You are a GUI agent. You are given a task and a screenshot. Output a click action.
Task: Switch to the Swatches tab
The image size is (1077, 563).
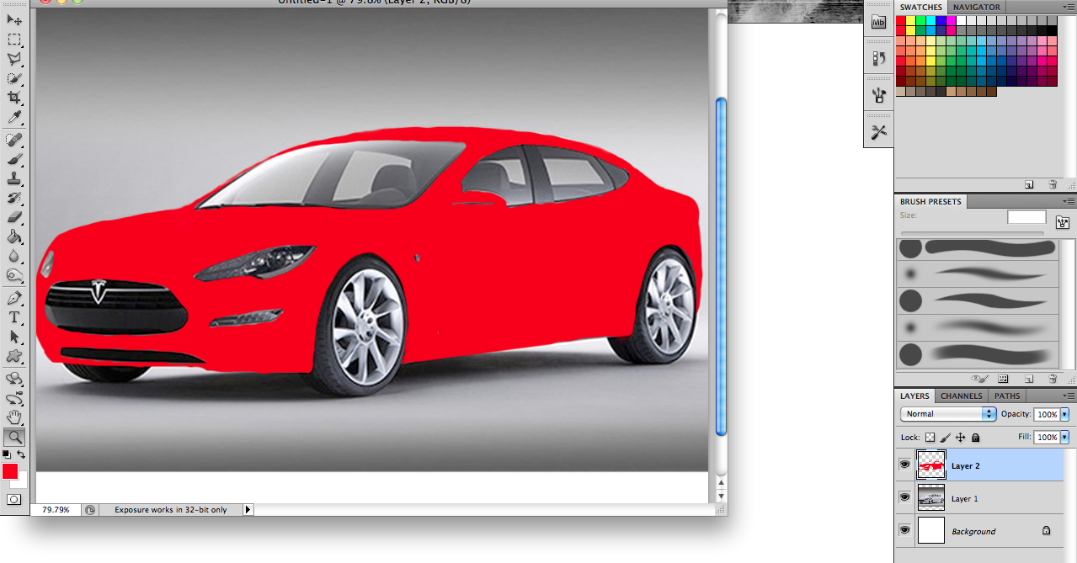(921, 8)
